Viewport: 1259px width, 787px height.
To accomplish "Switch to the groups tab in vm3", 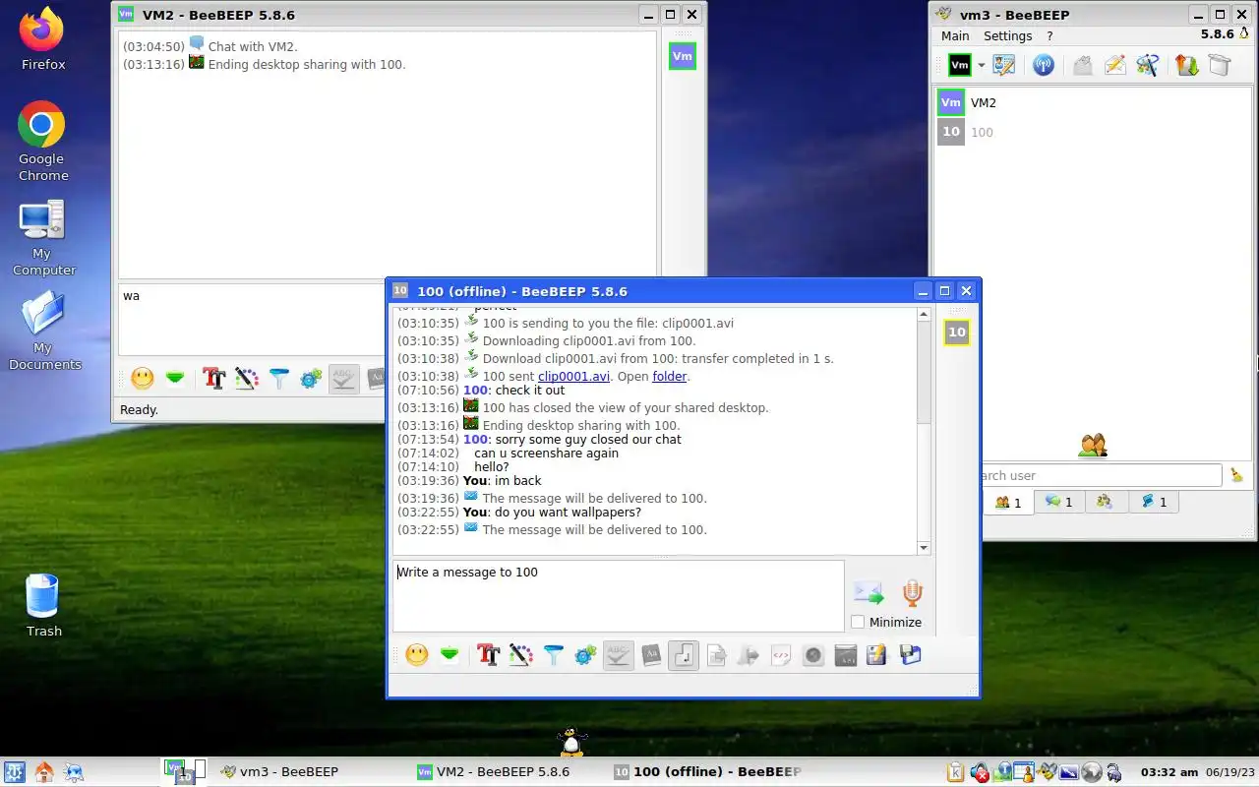I will 1105,502.
